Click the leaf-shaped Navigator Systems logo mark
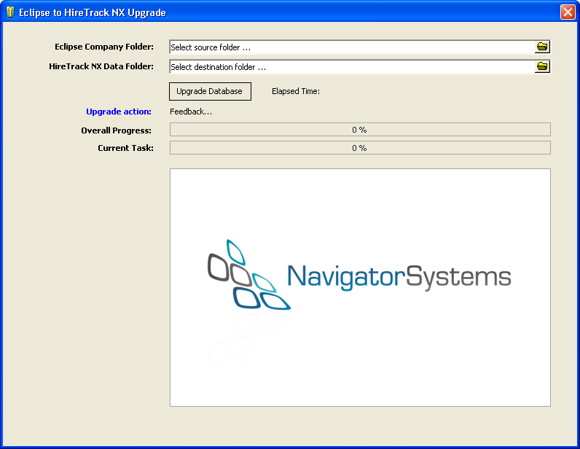Viewport: 580px width, 449px height. click(248, 276)
